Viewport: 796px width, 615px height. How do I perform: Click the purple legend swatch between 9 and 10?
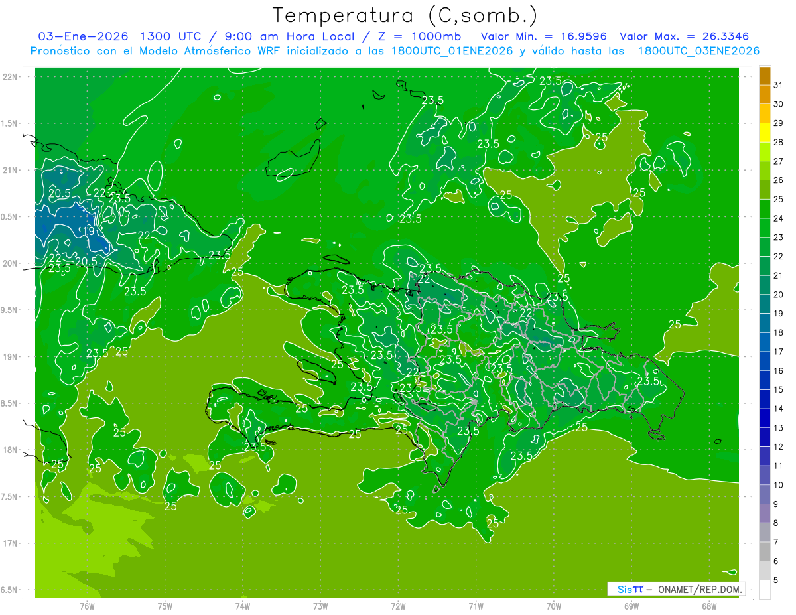(765, 494)
